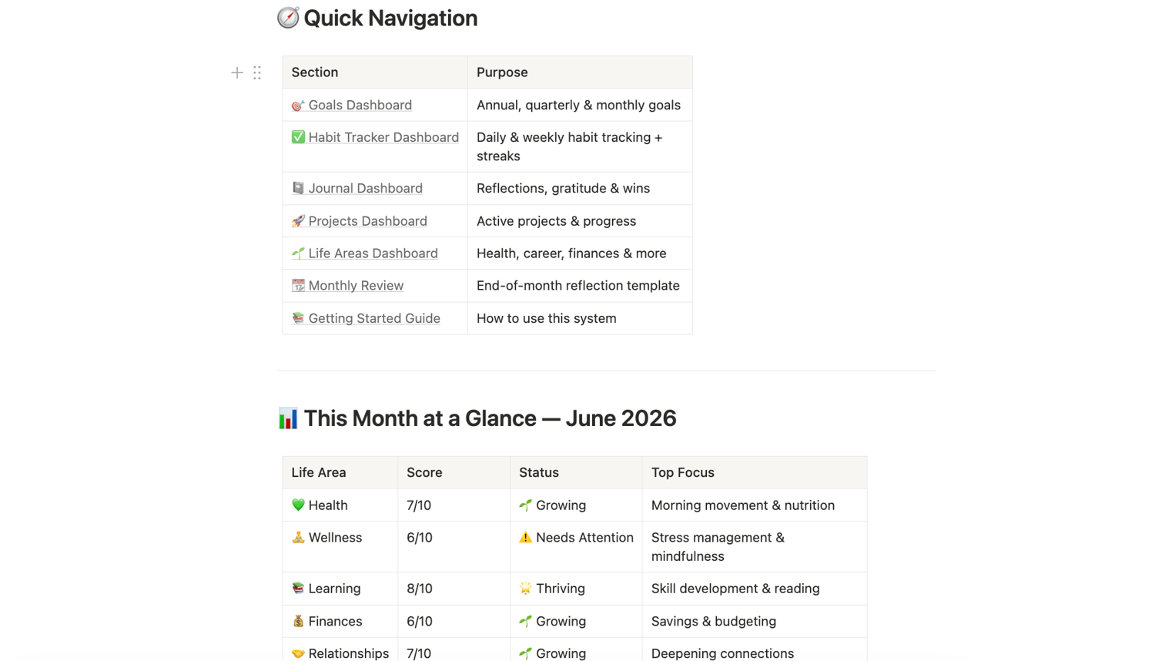
Task: Select the Learning score cell showing 8/10
Action: coord(454,589)
